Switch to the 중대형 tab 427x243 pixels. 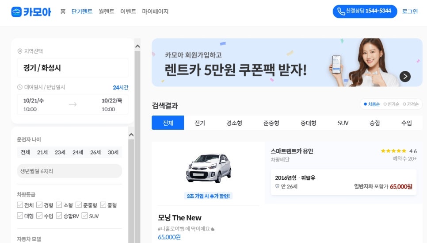coord(308,123)
